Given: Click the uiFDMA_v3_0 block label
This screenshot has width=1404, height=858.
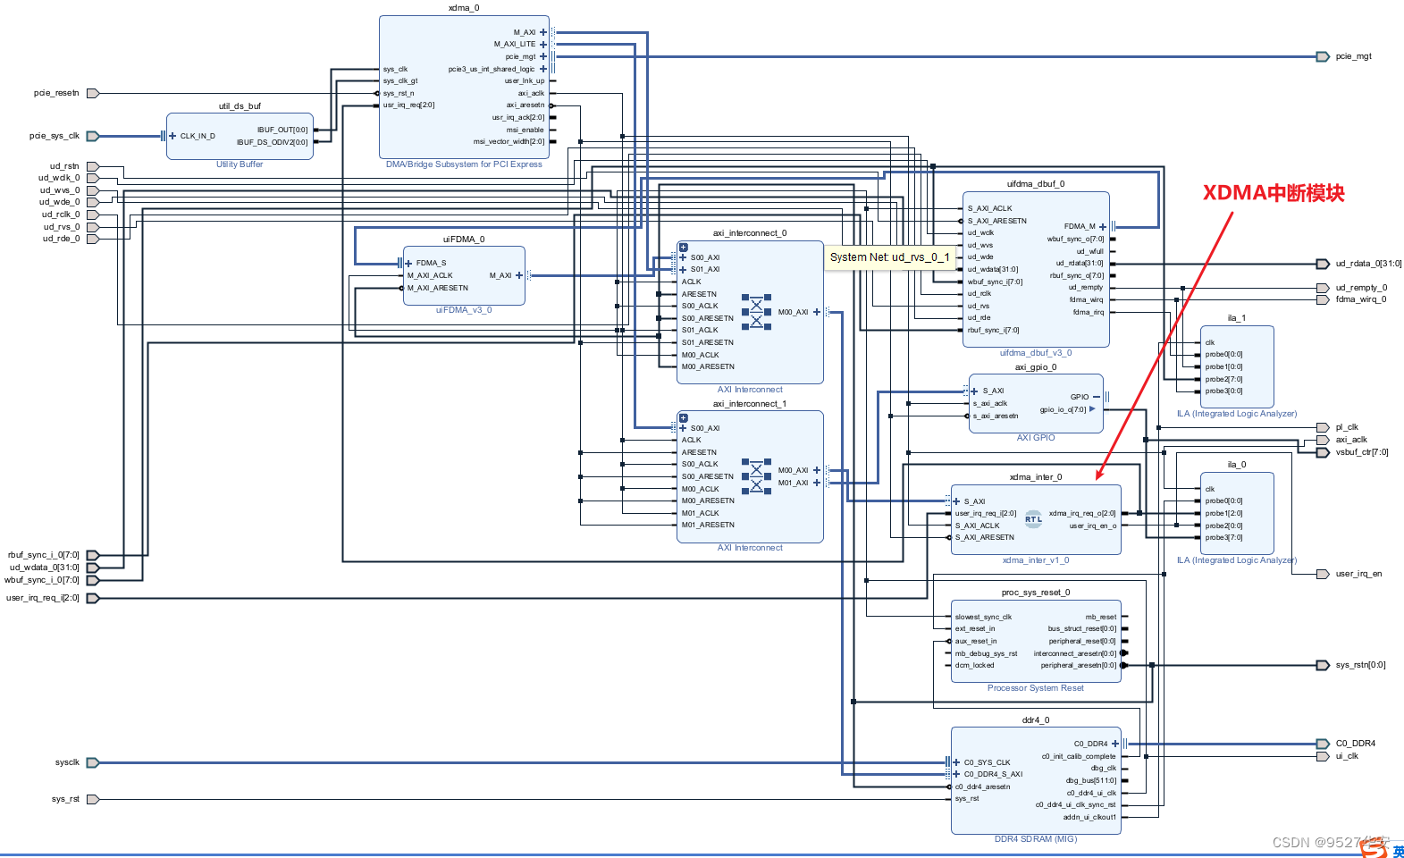Looking at the screenshot, I should pos(464,310).
